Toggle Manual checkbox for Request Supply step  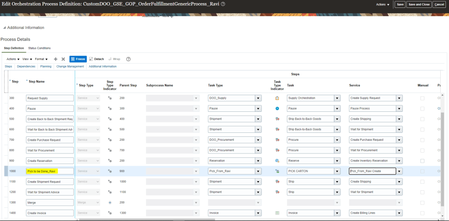pos(423,98)
